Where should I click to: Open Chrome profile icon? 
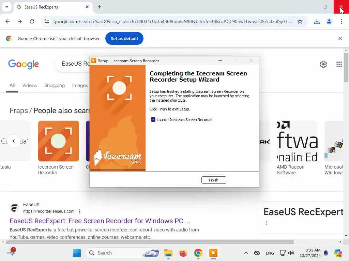point(329,21)
